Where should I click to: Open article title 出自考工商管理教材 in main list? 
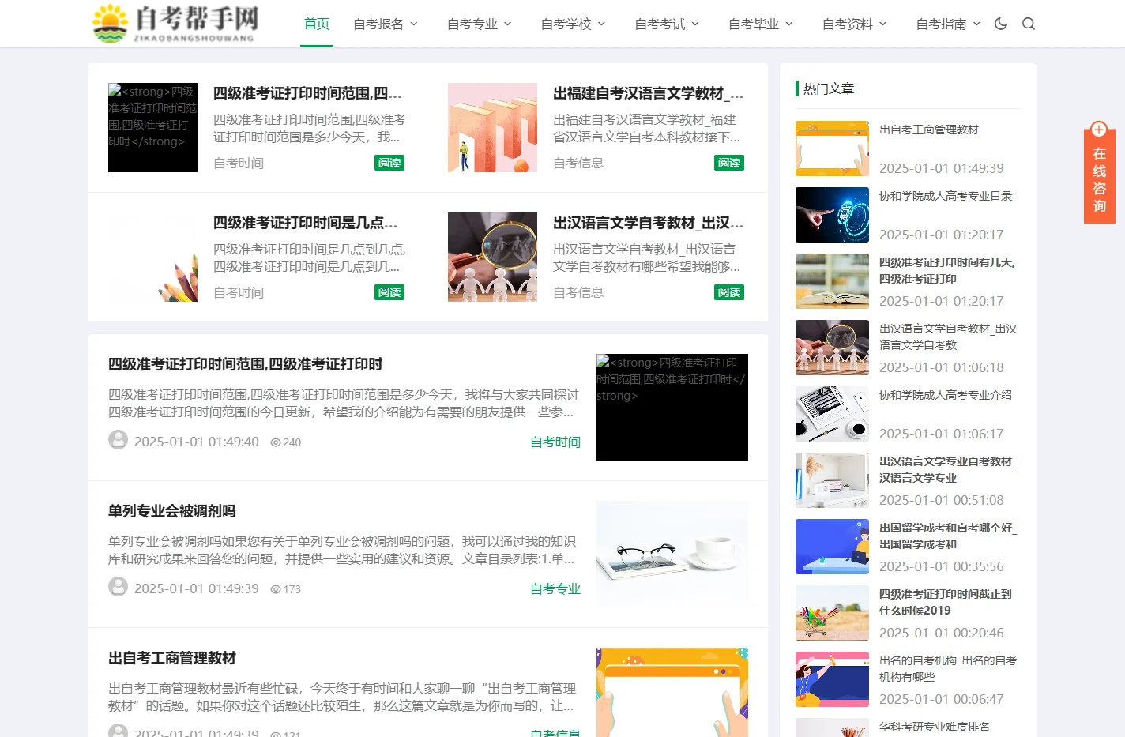click(x=172, y=658)
